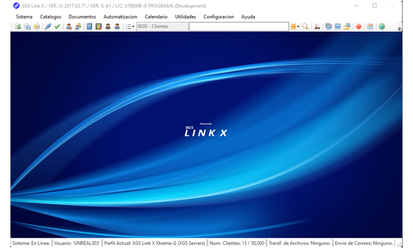Open the Documentos menu

(82, 17)
